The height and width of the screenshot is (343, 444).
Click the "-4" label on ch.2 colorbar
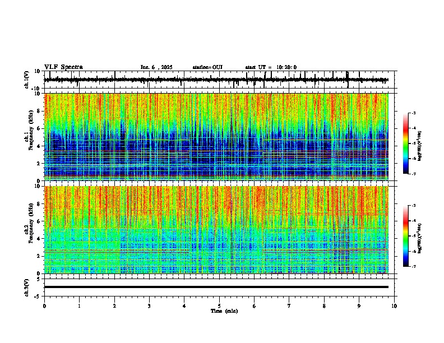pyautogui.click(x=414, y=221)
